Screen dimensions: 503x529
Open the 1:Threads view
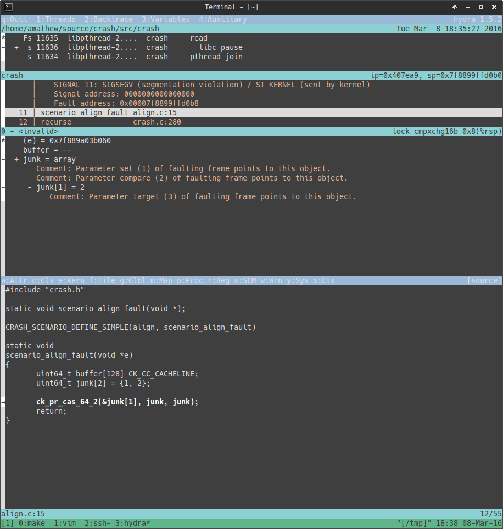pos(56,19)
